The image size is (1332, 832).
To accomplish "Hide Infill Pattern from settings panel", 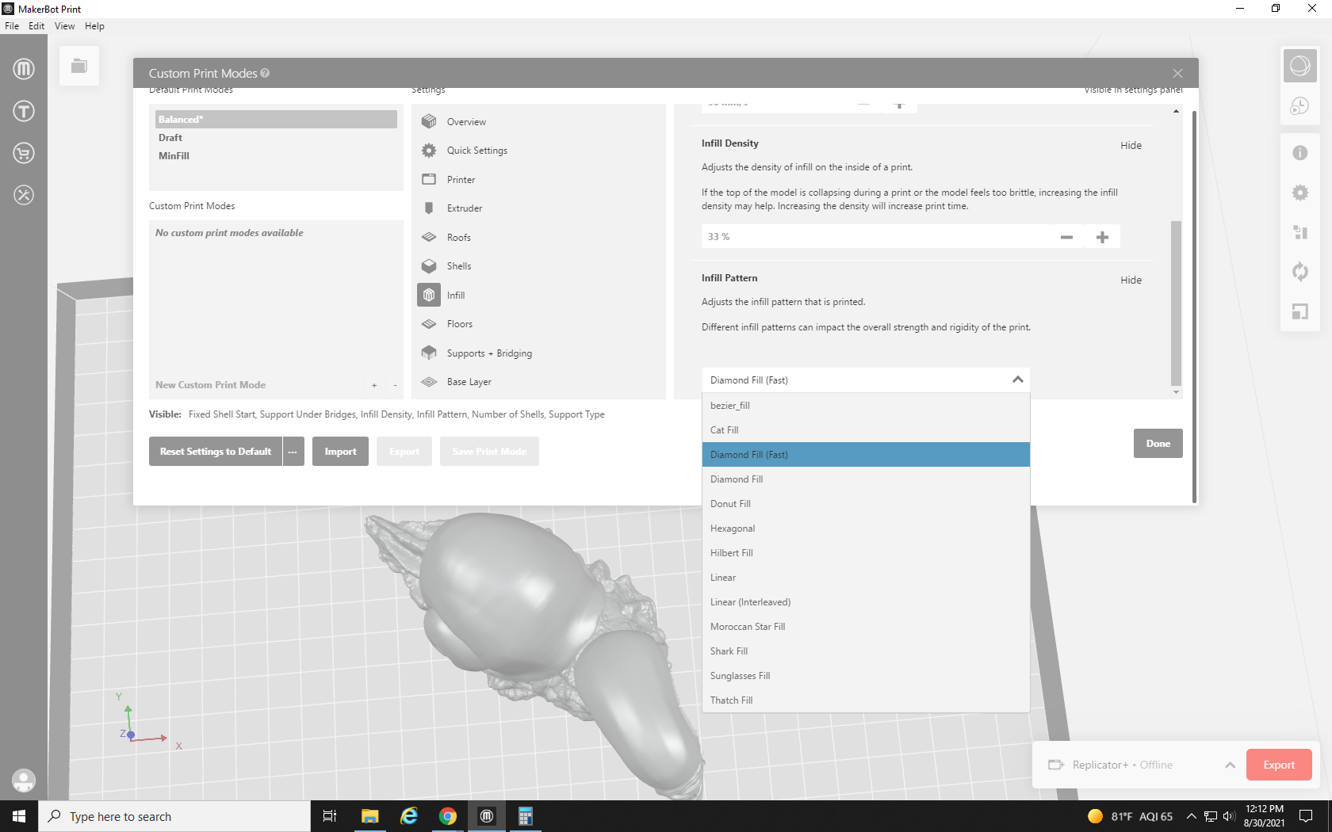I will click(x=1131, y=281).
